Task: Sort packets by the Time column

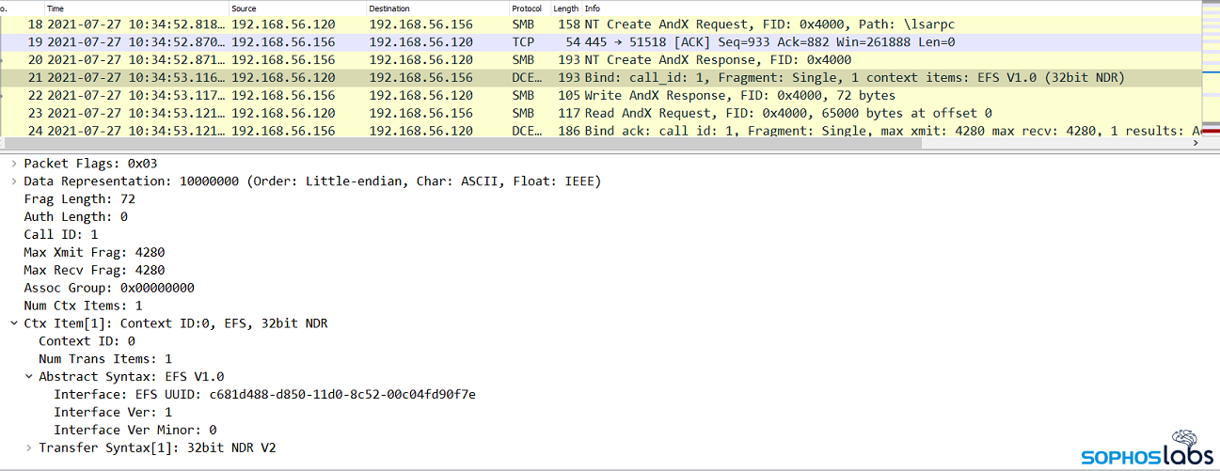Action: (x=136, y=8)
